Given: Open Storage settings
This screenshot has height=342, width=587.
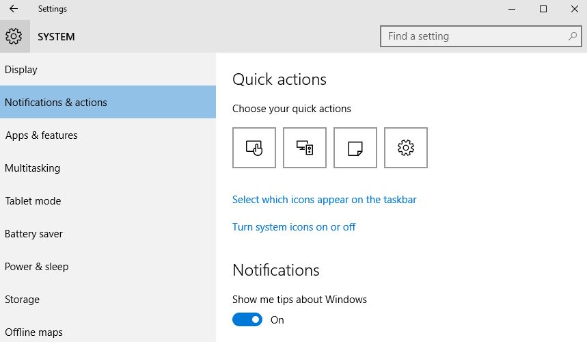Looking at the screenshot, I should coord(23,300).
